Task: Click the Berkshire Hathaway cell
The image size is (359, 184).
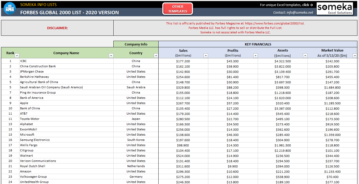Action: point(67,77)
